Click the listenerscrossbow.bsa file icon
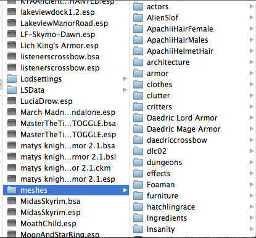The height and width of the screenshot is (238, 256). pos(12,56)
